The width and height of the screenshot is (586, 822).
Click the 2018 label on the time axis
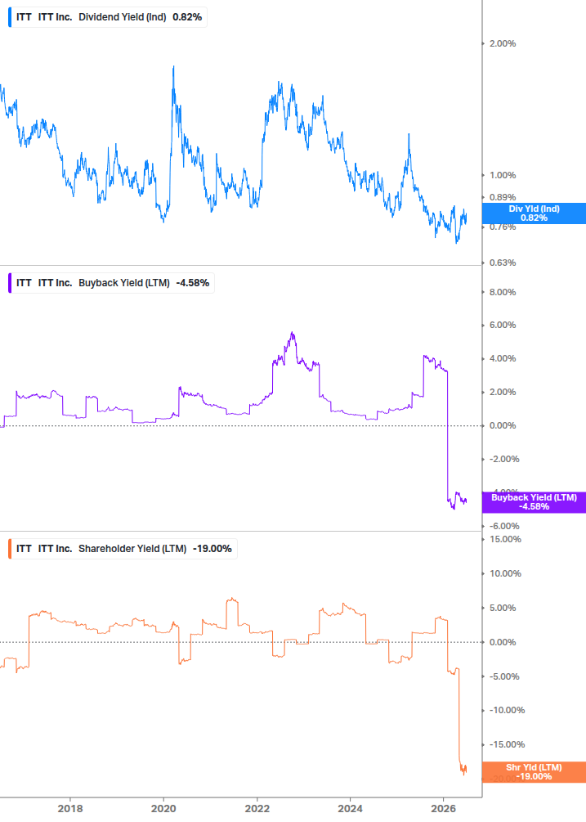(x=70, y=808)
